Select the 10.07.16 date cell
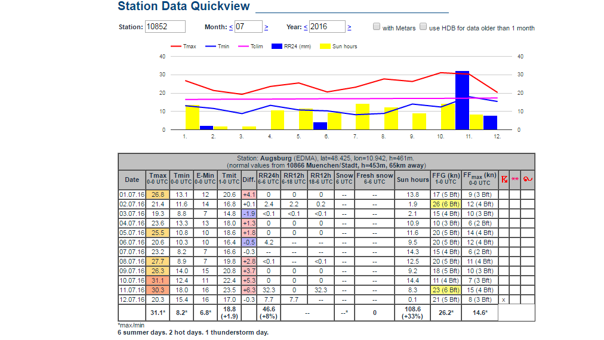The width and height of the screenshot is (604, 340). tap(132, 280)
